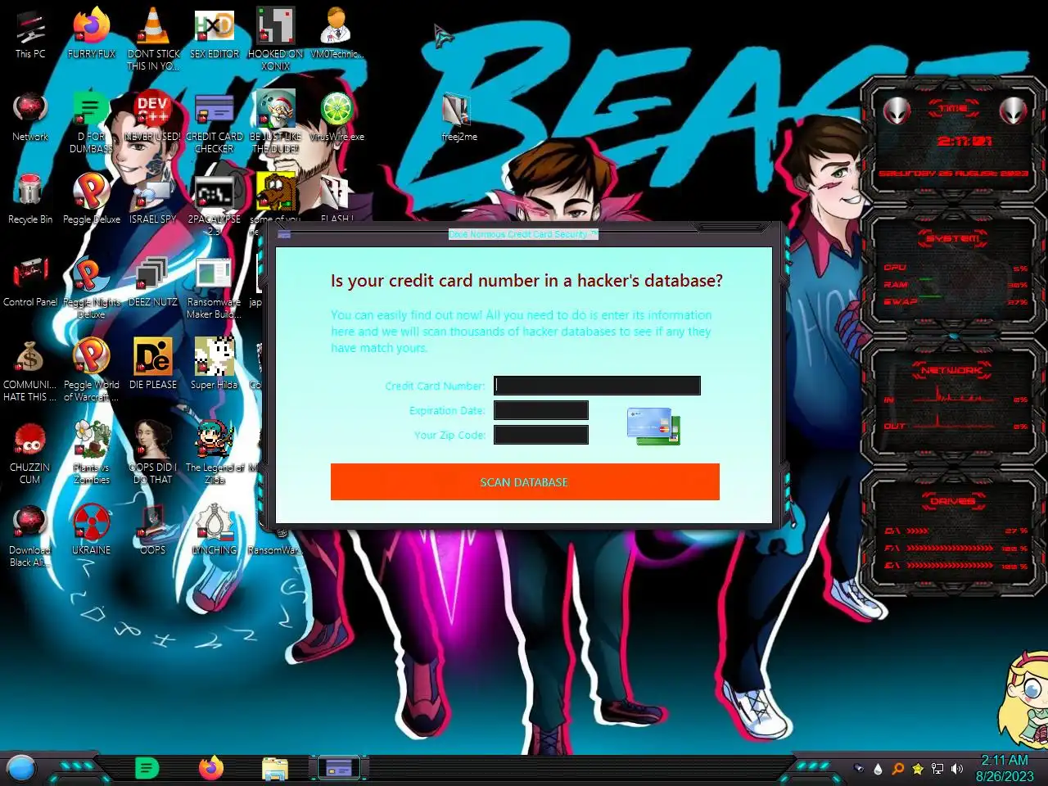The width and height of the screenshot is (1048, 786).
Task: Select the Download Black Ali... icon
Action: point(30,535)
